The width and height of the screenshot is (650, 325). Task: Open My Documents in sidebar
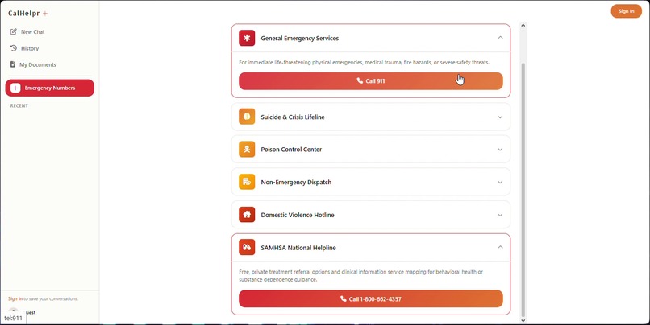[50, 64]
